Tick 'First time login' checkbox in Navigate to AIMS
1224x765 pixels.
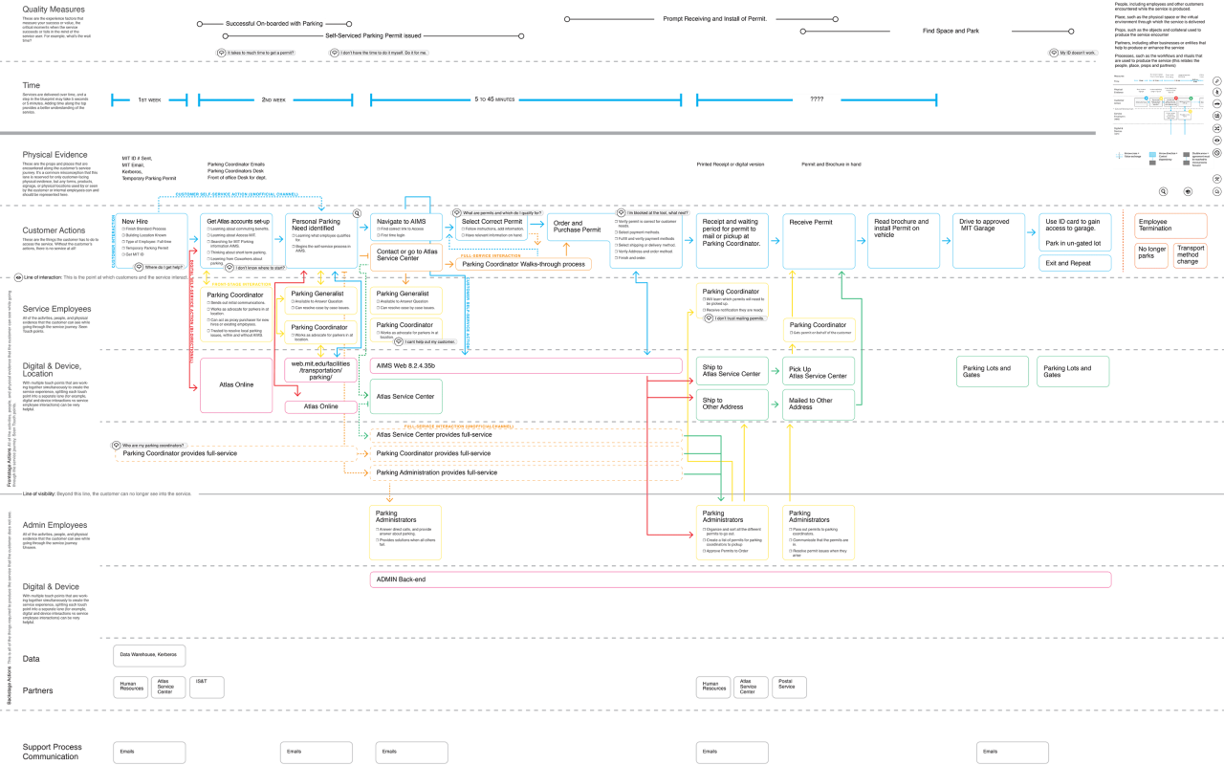pos(378,234)
